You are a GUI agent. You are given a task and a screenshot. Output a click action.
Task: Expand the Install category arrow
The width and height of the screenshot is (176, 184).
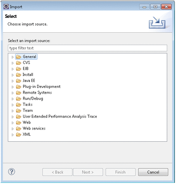click(x=13, y=75)
